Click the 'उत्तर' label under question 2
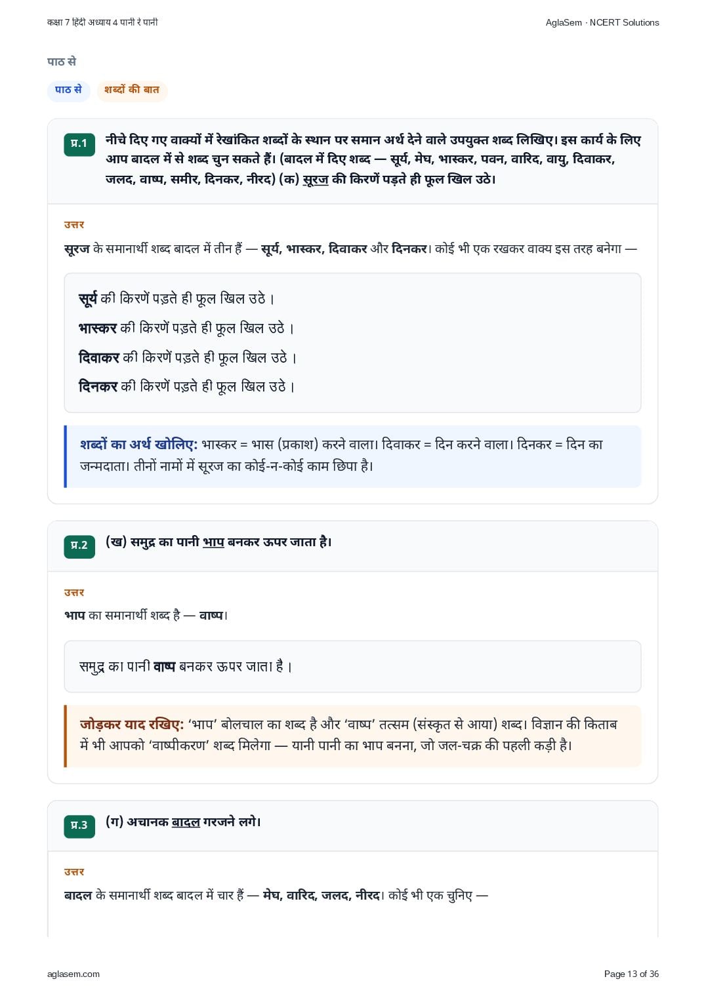 click(74, 593)
